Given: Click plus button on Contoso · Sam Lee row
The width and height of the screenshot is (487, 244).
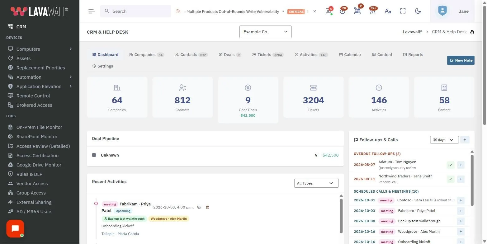Looking at the screenshot, I should point(461,200).
